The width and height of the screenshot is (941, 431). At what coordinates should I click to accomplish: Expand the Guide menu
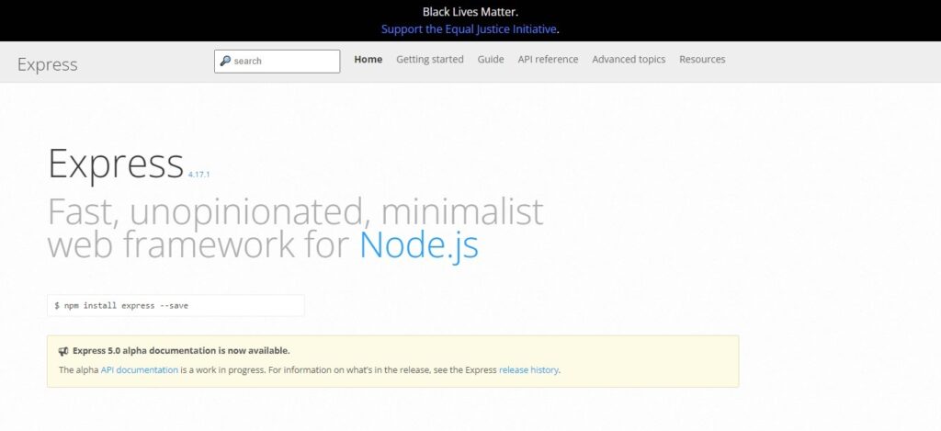click(x=490, y=60)
